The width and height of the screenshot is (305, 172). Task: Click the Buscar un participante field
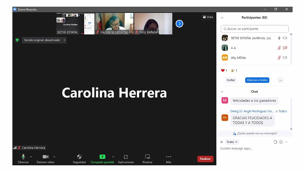255,29
